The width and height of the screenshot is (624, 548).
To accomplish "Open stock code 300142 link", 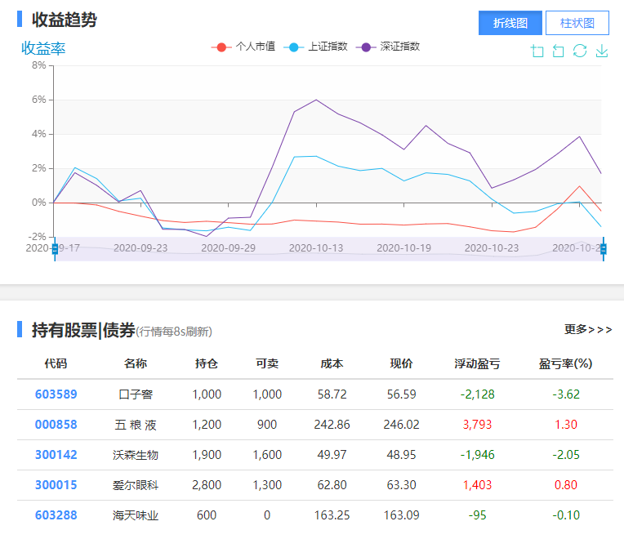I will pyautogui.click(x=56, y=455).
